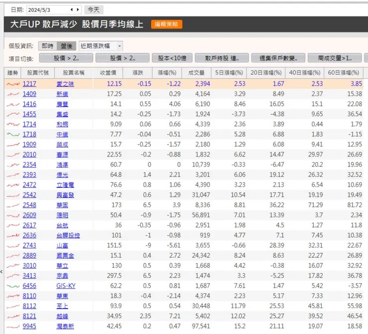The height and width of the screenshot is (334, 368).
Task: Click trend sparkline for stock 2472
Action: [x=13, y=185]
